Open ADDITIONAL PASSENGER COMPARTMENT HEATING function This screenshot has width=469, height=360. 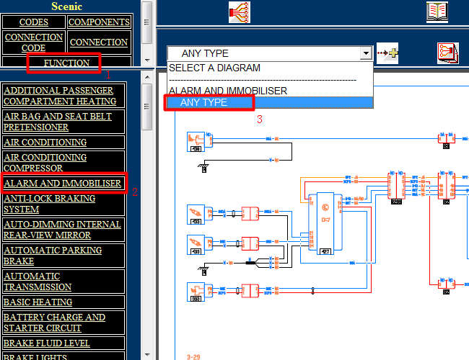tap(63, 96)
